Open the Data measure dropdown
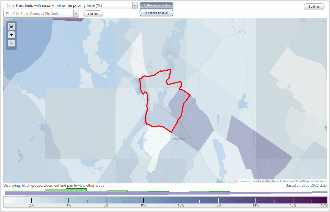 [134, 5]
